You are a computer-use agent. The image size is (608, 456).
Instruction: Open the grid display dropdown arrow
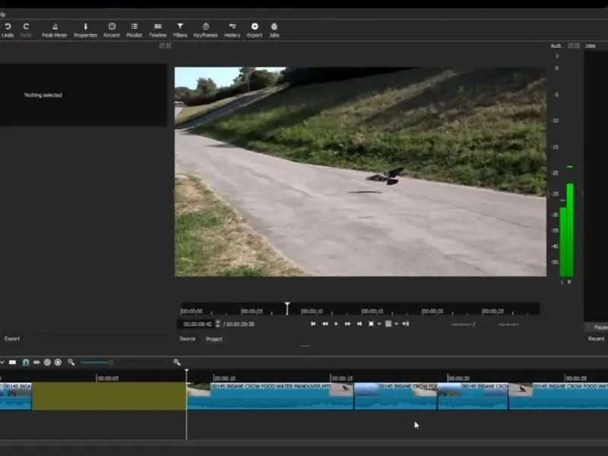point(396,324)
